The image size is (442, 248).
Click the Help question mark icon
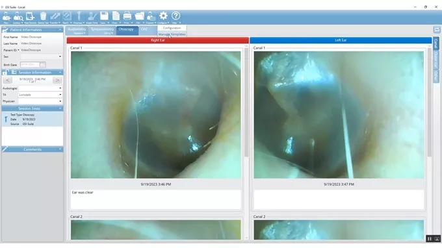point(175,16)
